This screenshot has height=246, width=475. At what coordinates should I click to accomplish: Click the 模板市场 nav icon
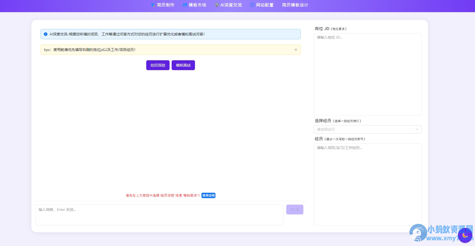pyautogui.click(x=185, y=5)
